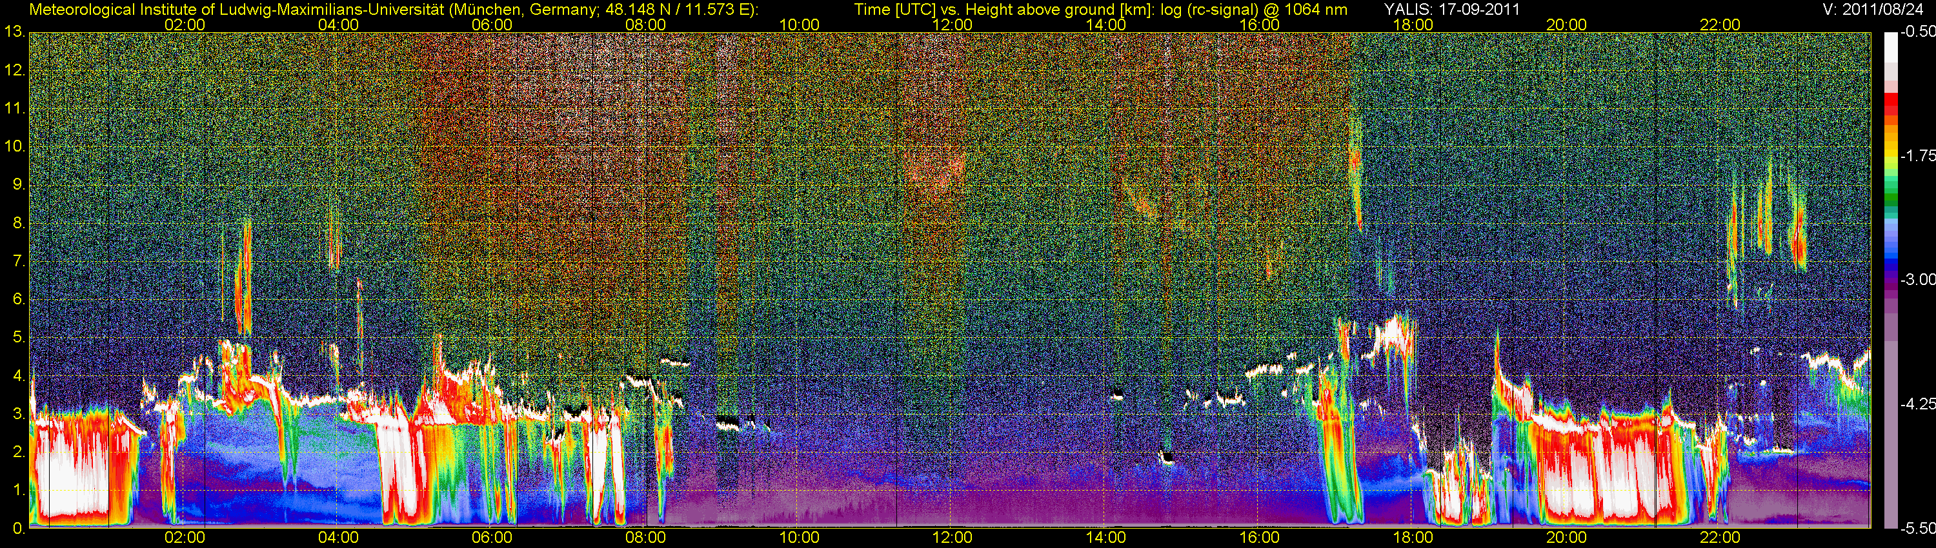This screenshot has height=548, width=1936.
Task: Select "06:00" on the top time axis
Action: pyautogui.click(x=492, y=24)
